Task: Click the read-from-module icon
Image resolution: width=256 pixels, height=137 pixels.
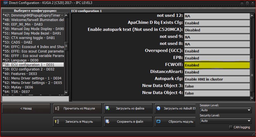Action: tap(57, 108)
